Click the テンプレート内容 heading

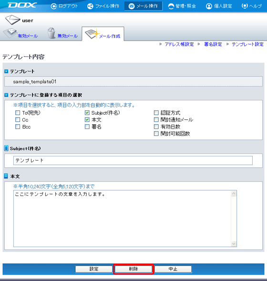tap(23, 57)
